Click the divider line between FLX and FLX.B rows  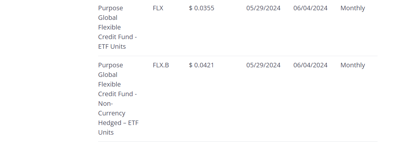pyautogui.click(x=237, y=56)
